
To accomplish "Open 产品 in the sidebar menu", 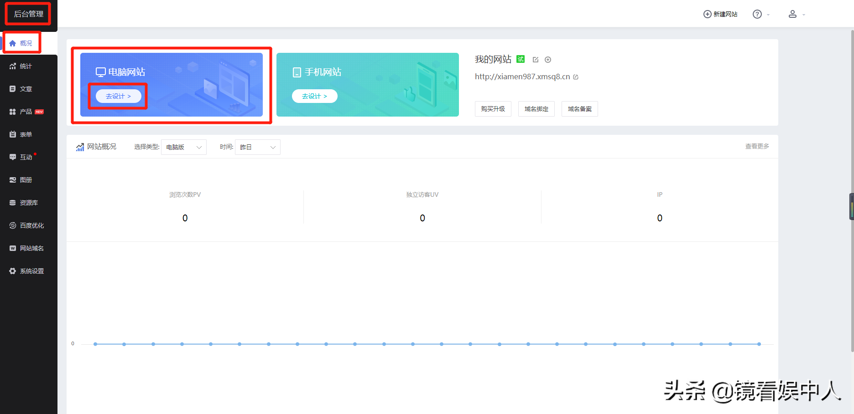I will (29, 112).
